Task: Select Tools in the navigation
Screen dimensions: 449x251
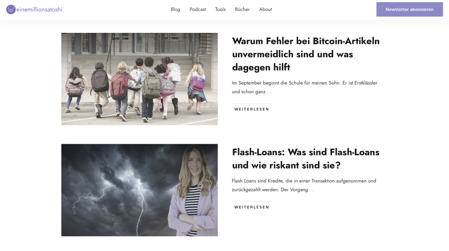Action: [x=220, y=10]
